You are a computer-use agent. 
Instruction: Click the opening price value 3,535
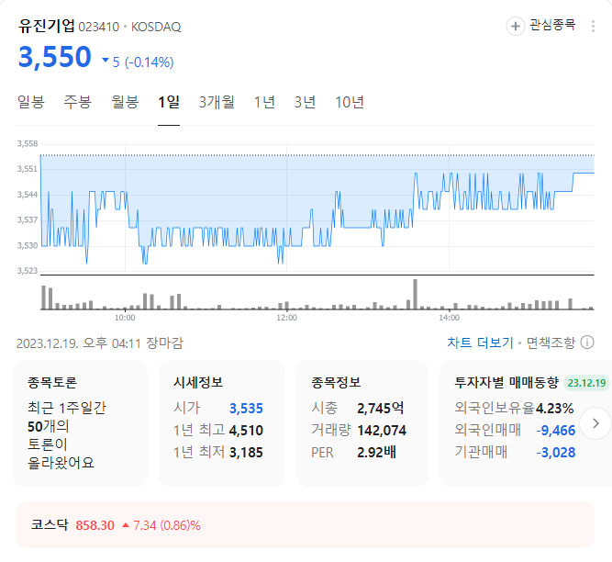click(246, 409)
